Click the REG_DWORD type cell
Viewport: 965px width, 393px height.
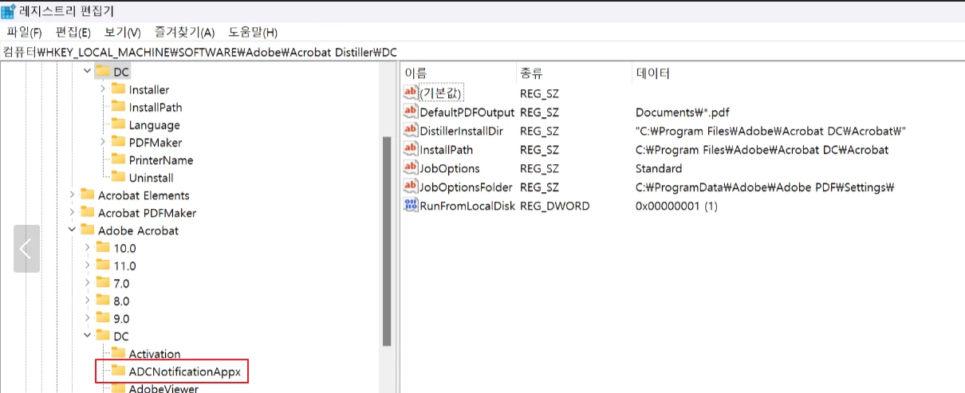[555, 206]
